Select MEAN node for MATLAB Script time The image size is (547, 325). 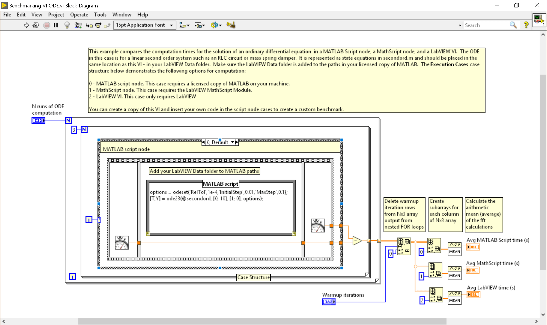455,249
